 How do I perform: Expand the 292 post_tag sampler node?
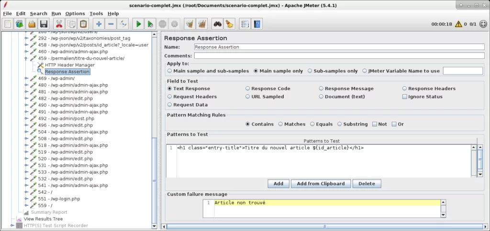tap(26, 38)
